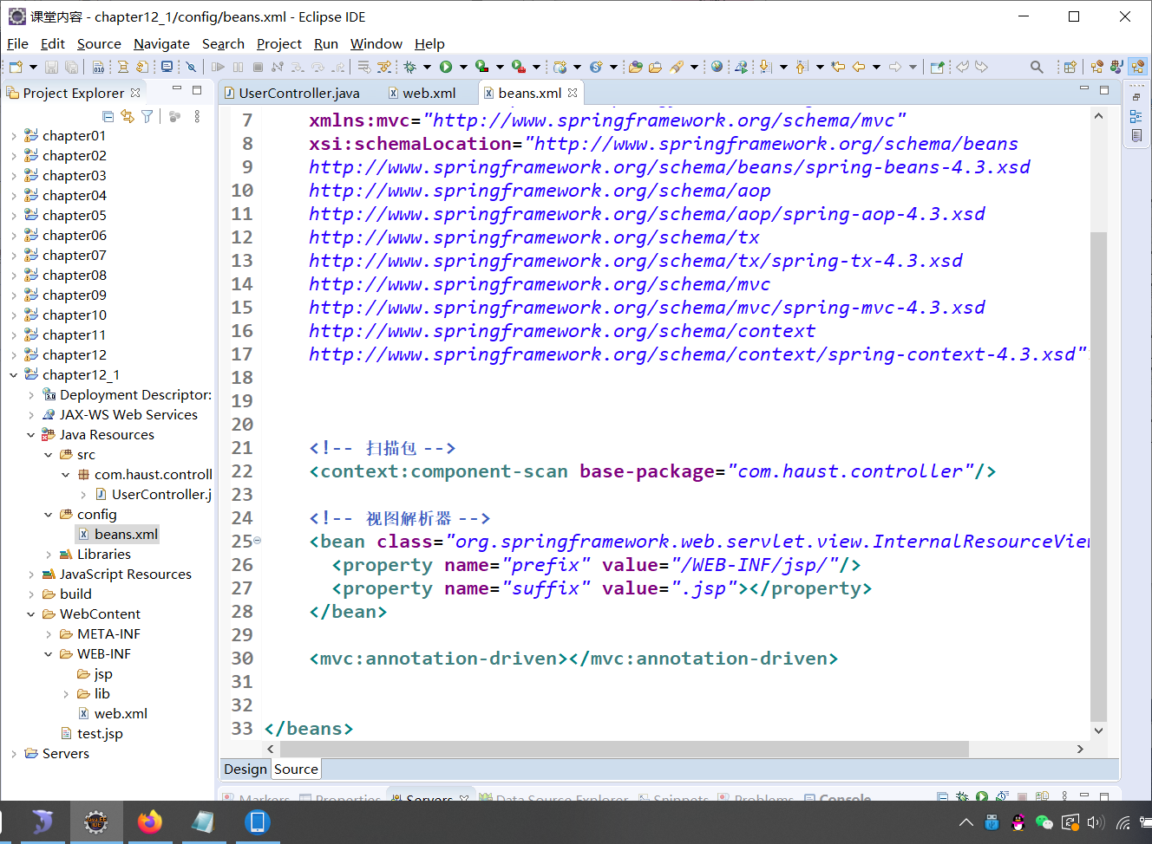Click the Open Perspective icon
Viewport: 1152px width, 844px height.
click(x=1070, y=67)
